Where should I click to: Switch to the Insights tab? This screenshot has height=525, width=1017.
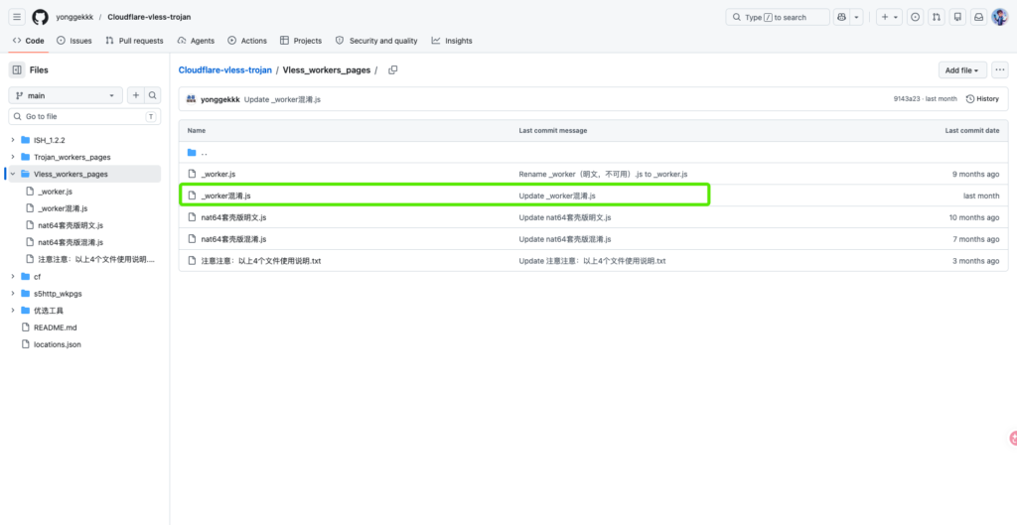pyautogui.click(x=452, y=40)
